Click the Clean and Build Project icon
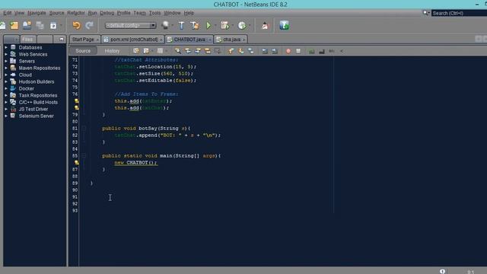 click(x=195, y=25)
